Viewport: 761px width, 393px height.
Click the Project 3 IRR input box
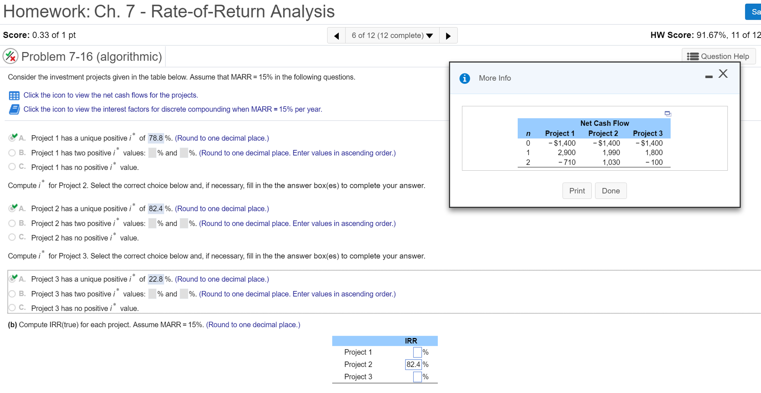pos(417,377)
